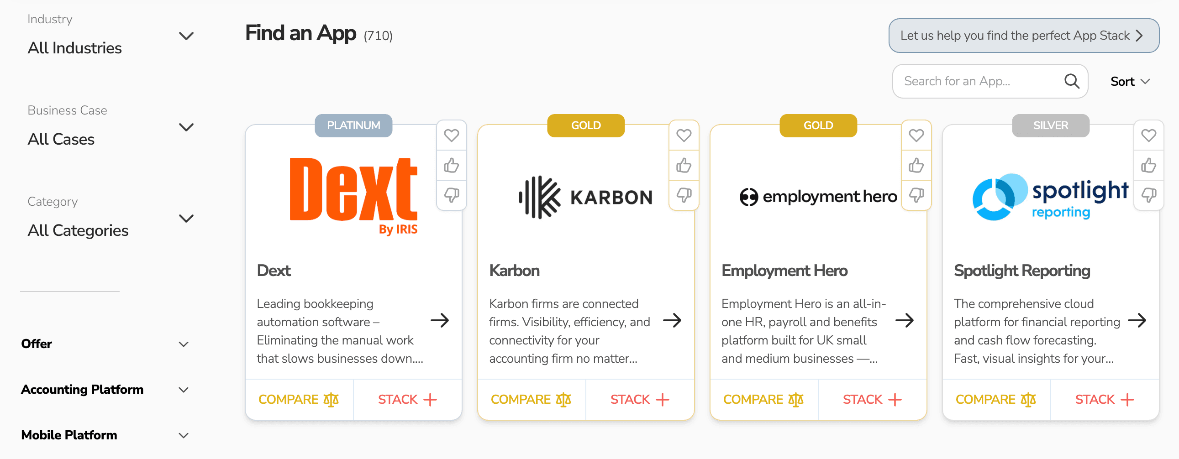Focus the Search for an App field
The image size is (1179, 459).
click(979, 81)
